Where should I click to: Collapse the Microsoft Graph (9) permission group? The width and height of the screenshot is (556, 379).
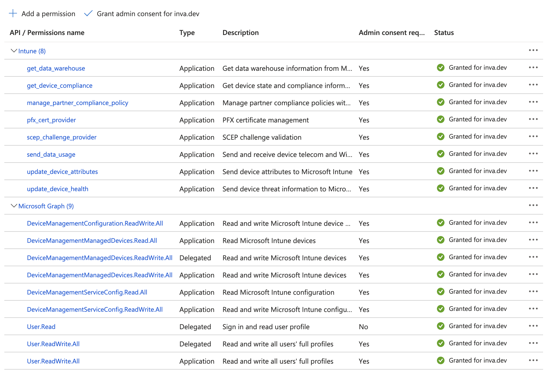[14, 206]
